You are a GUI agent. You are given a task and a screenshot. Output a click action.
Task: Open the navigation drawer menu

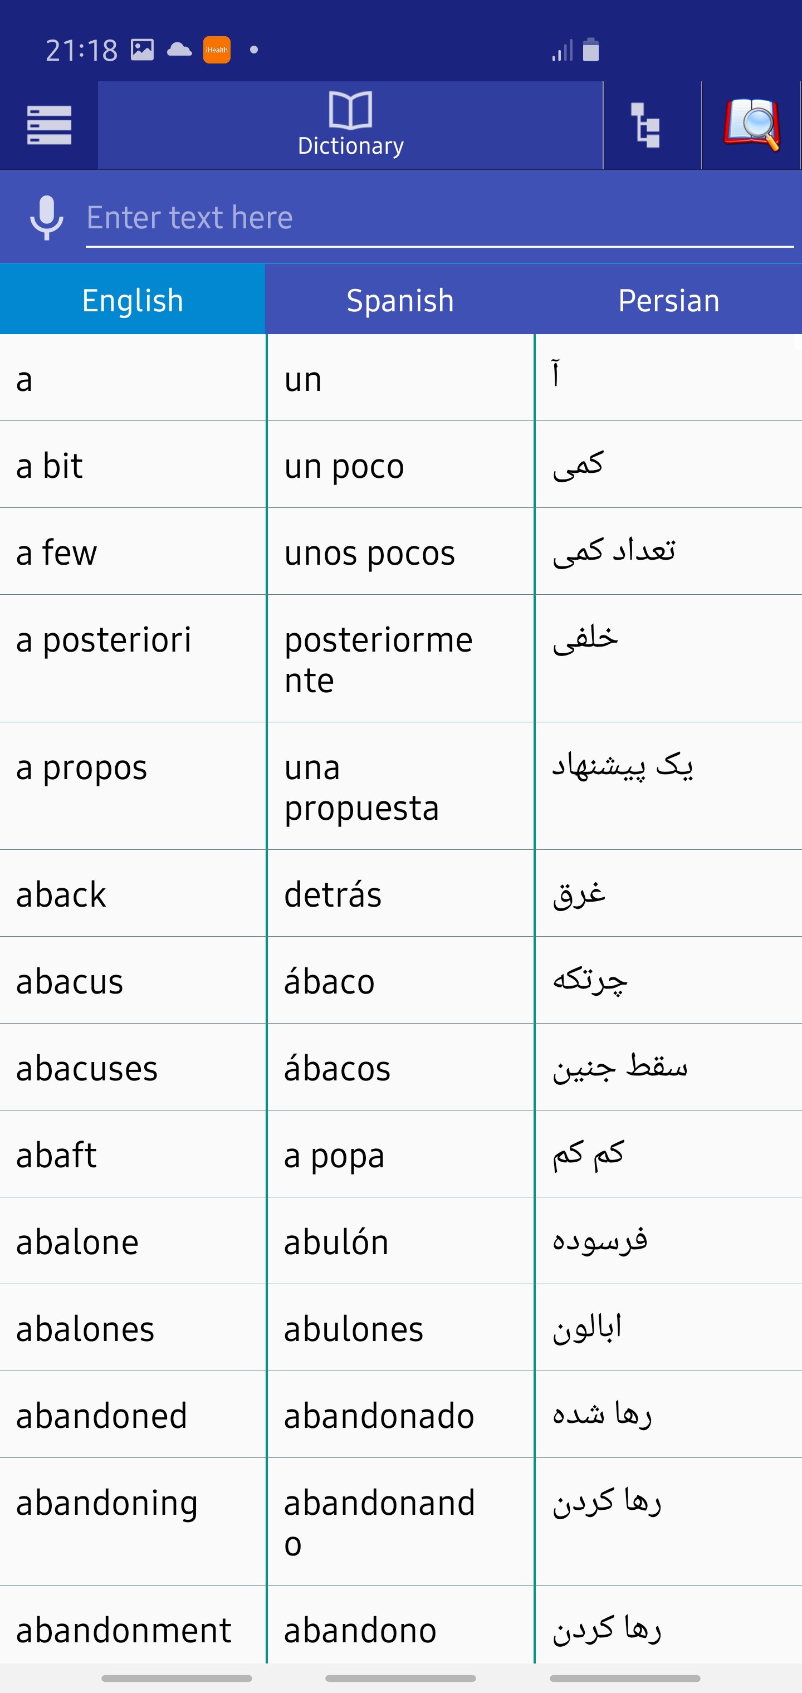(x=48, y=125)
